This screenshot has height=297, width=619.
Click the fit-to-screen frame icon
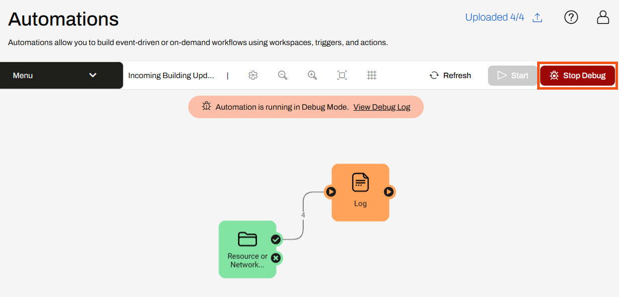coord(342,75)
